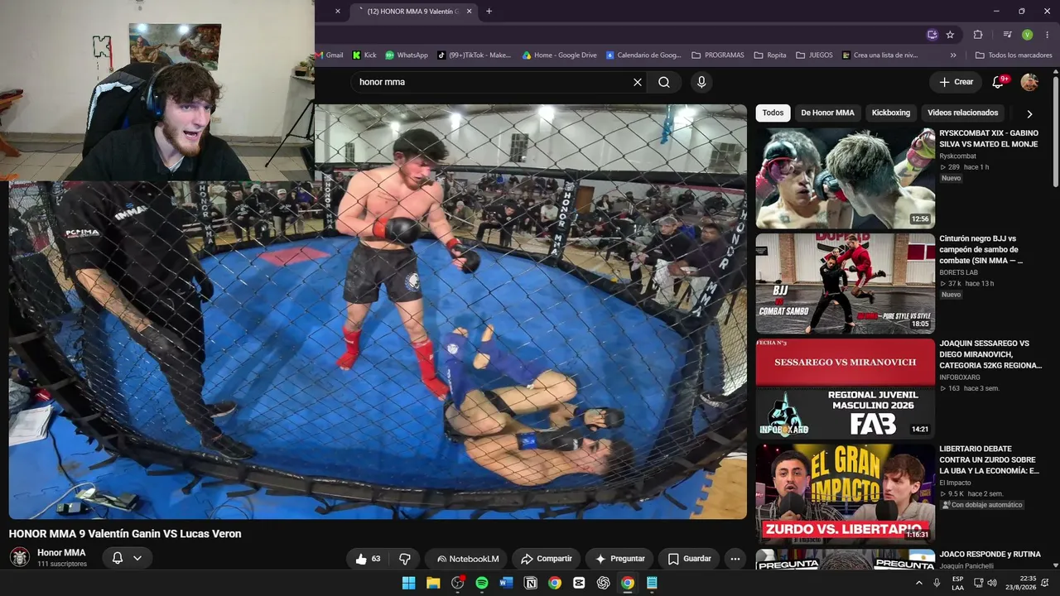Screen dimensions: 1060x596
Task: Open Notion from taskbar
Action: 531,583
